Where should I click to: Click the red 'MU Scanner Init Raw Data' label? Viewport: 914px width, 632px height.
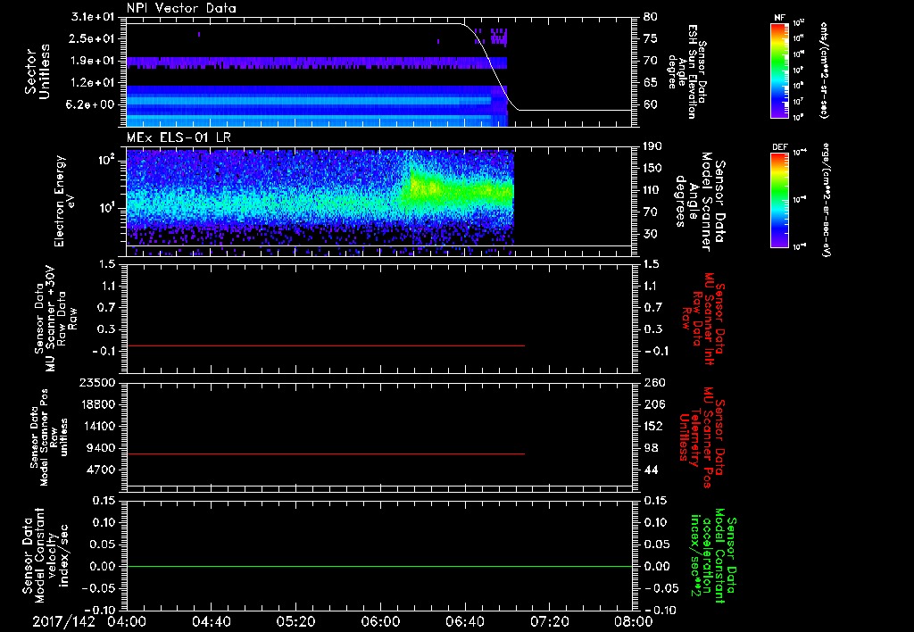(702, 319)
